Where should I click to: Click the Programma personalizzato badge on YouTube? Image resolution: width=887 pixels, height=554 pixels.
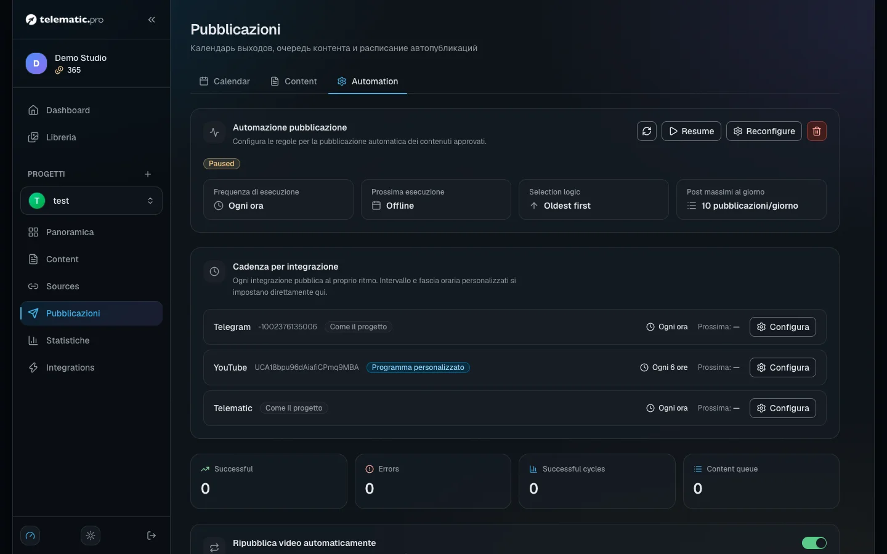pos(418,367)
